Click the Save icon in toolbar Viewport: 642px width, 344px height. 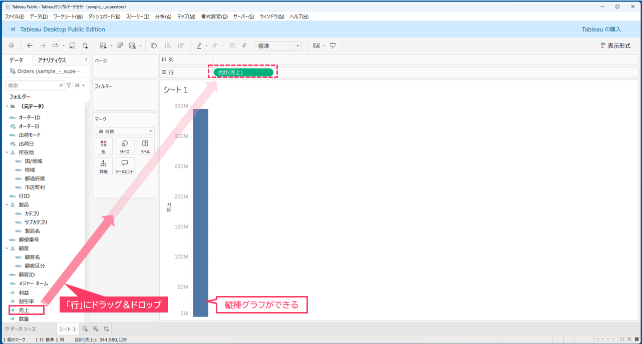[72, 45]
